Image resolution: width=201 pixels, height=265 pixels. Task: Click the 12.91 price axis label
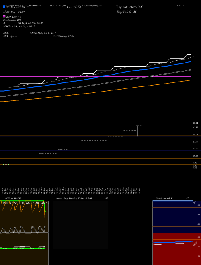coord(196,135)
